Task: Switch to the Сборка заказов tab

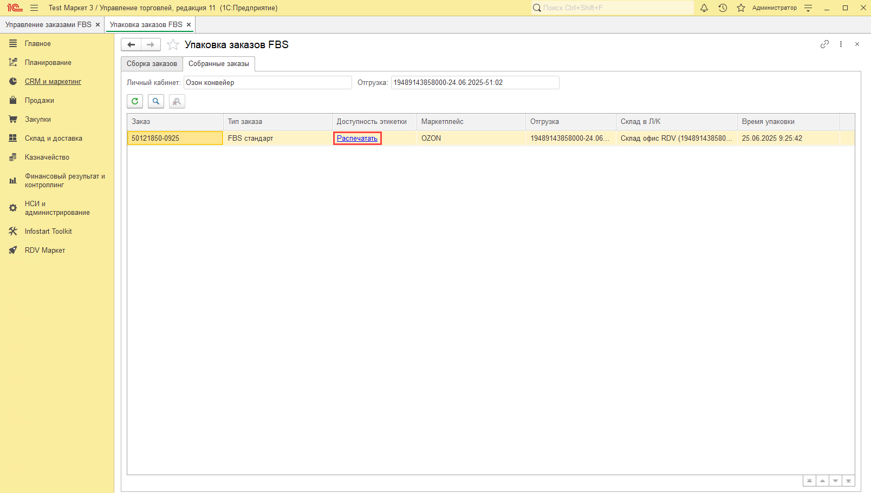Action: click(x=152, y=64)
